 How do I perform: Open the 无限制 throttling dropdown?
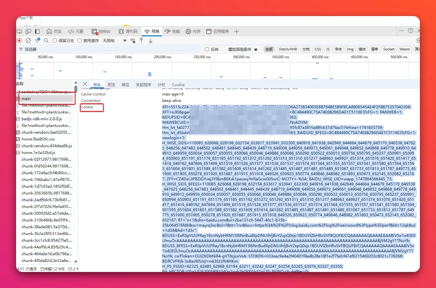pyautogui.click(x=115, y=41)
